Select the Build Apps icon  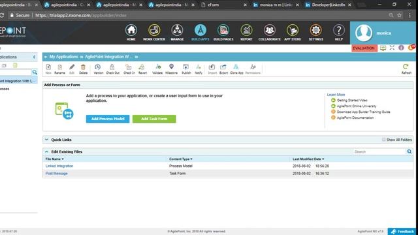(x=201, y=31)
